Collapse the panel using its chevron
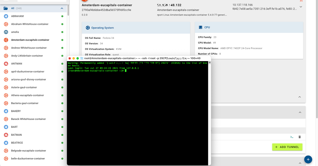Image resolution: width=318 pixels, height=166 pixels. click(299, 97)
